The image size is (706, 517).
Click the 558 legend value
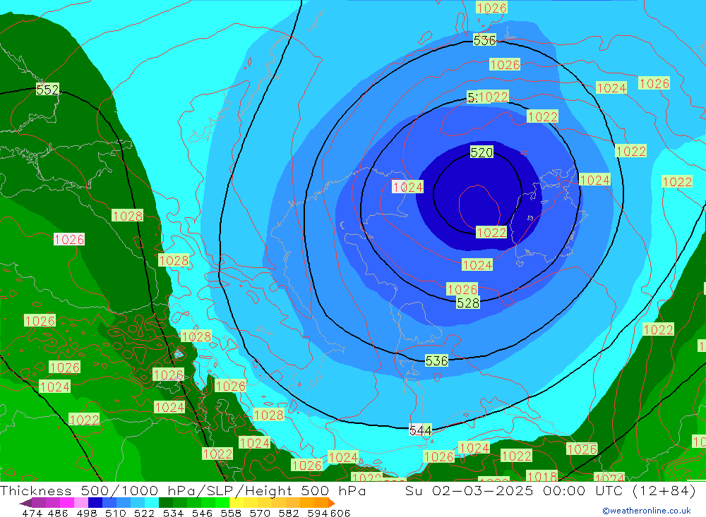(x=231, y=513)
